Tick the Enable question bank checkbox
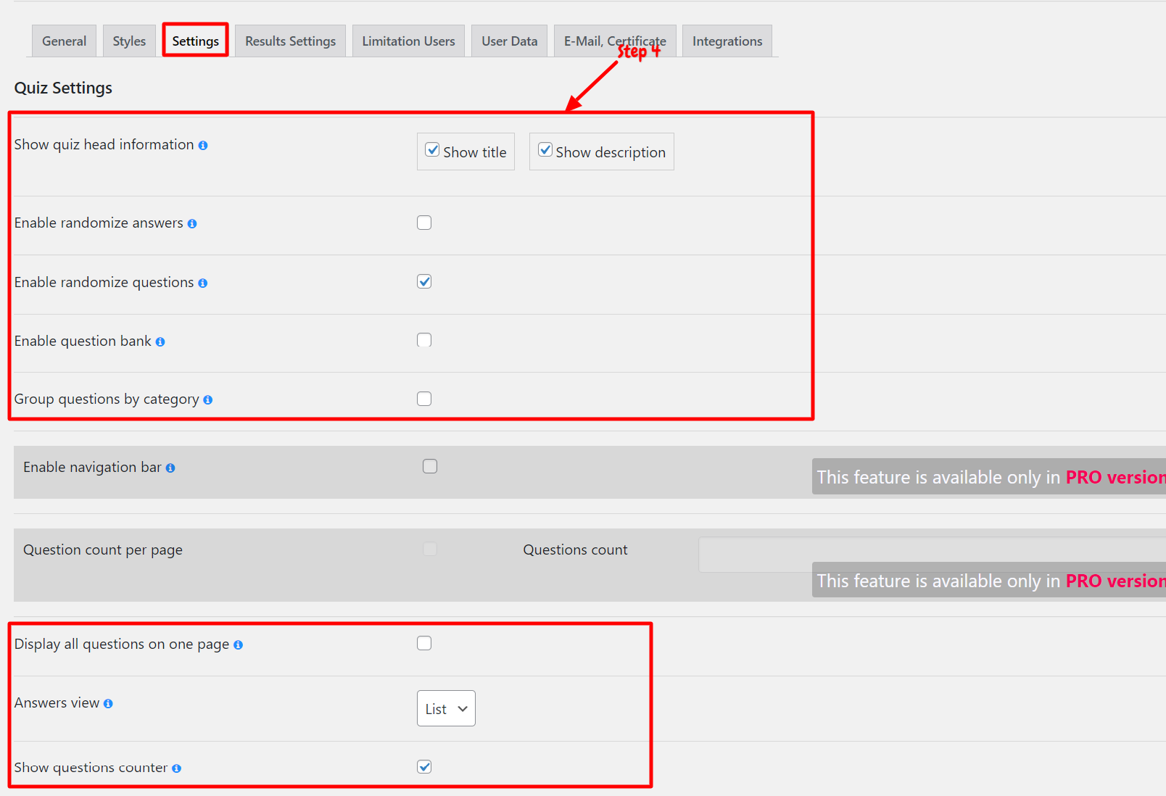 click(424, 340)
